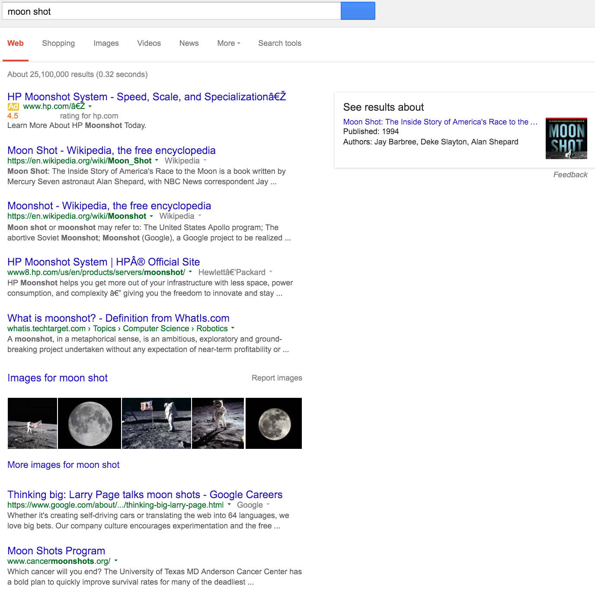Click the moon shot search input field

click(x=171, y=12)
